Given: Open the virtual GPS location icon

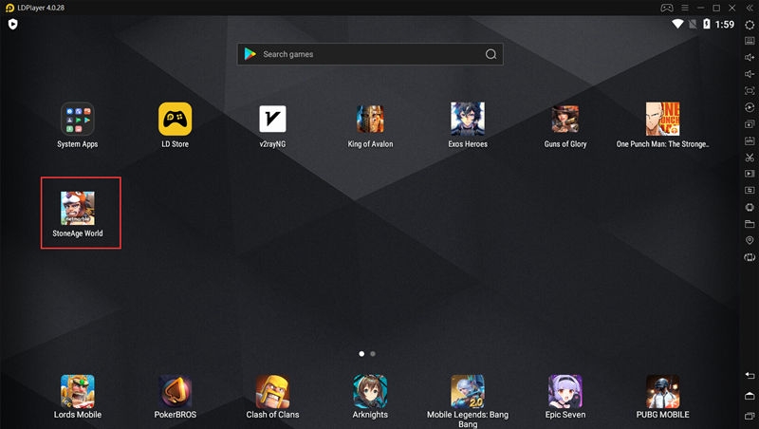Looking at the screenshot, I should 750,240.
